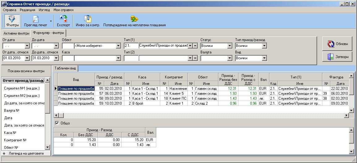Open До дата...отнася 31.03.2010 dropdown

coord(56,58)
